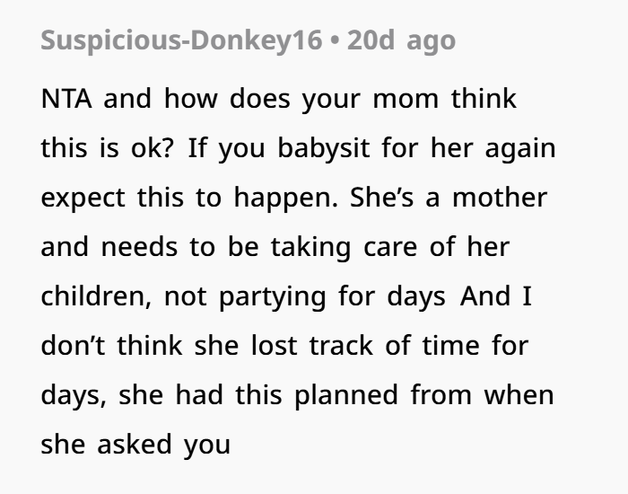The height and width of the screenshot is (494, 628).
Task: Click the line "and needs to be taking care of her"
Action: coord(275,247)
